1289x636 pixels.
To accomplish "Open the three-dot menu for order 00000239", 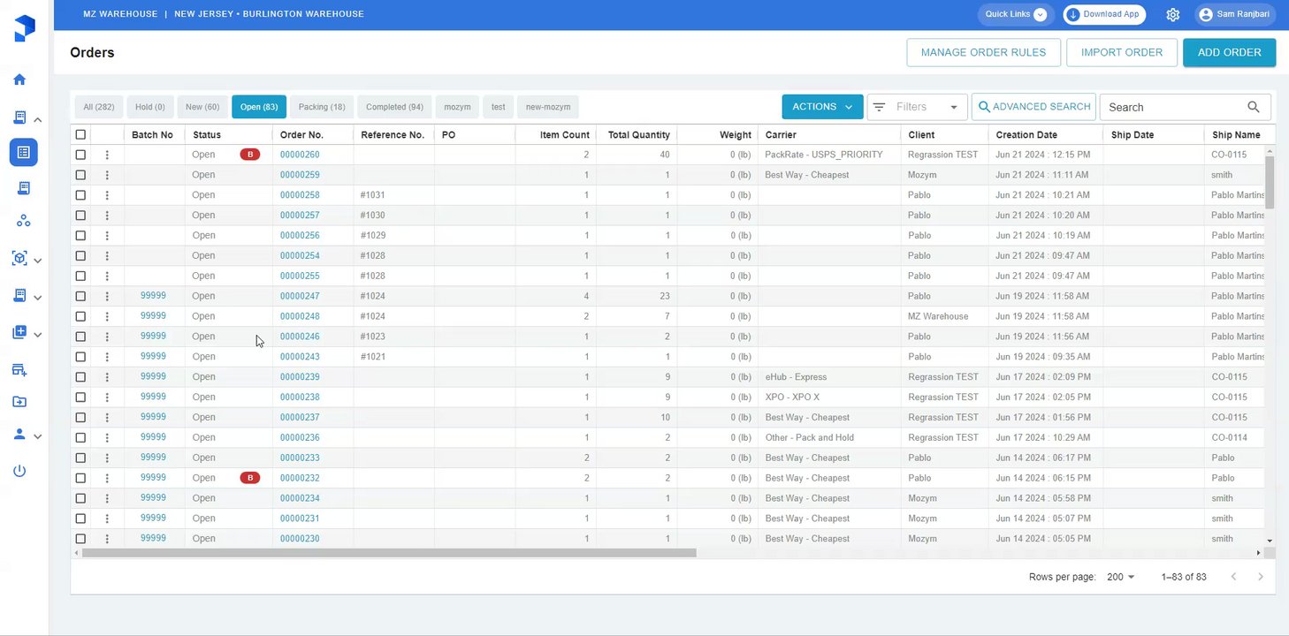I will (107, 377).
